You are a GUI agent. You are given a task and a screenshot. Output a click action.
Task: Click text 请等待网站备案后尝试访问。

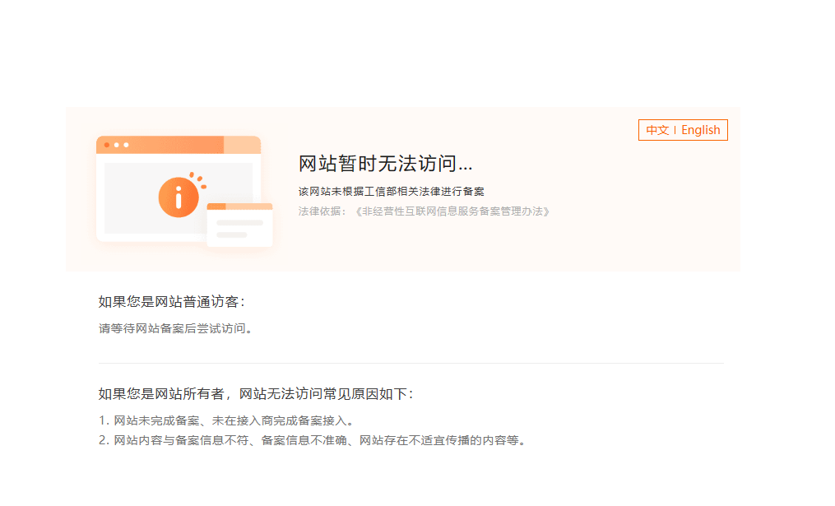[175, 328]
